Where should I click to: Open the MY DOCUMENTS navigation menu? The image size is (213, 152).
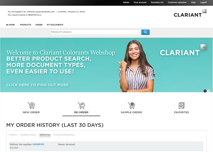pyautogui.click(x=55, y=25)
